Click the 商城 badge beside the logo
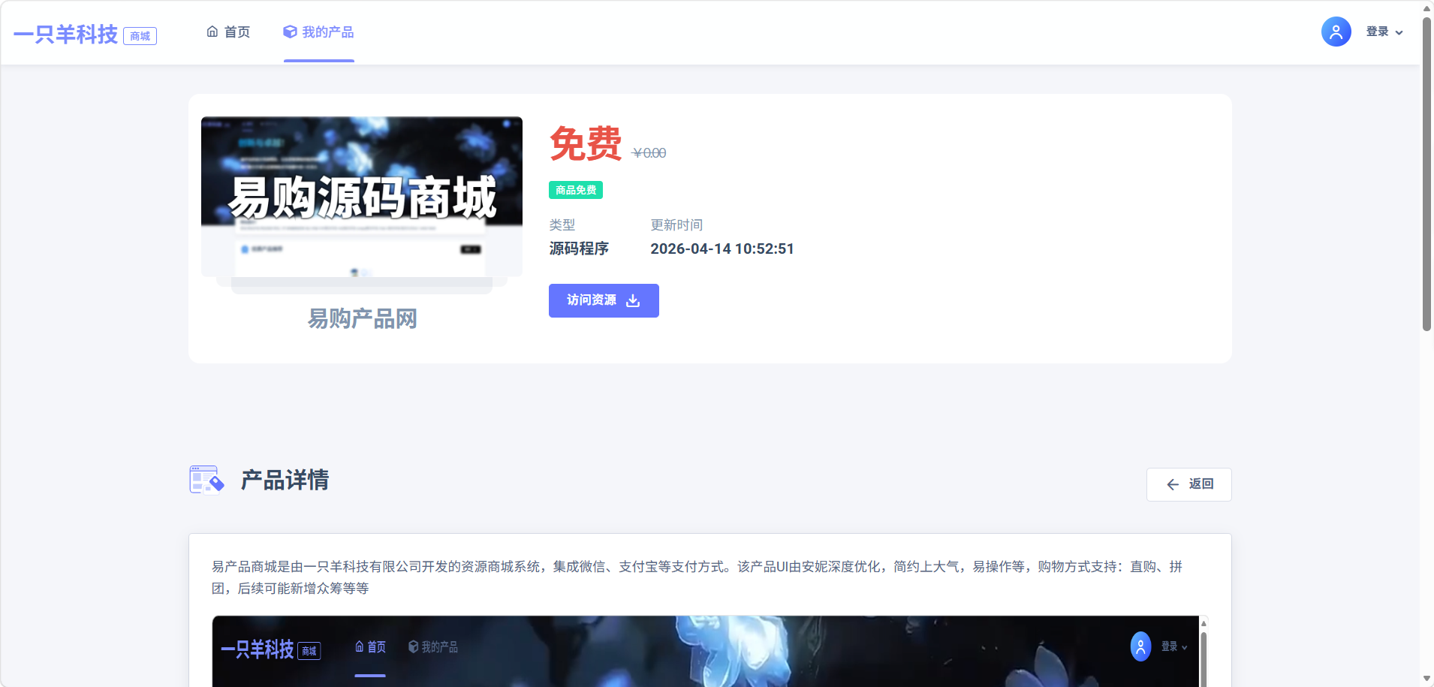The height and width of the screenshot is (687, 1434). pos(140,36)
